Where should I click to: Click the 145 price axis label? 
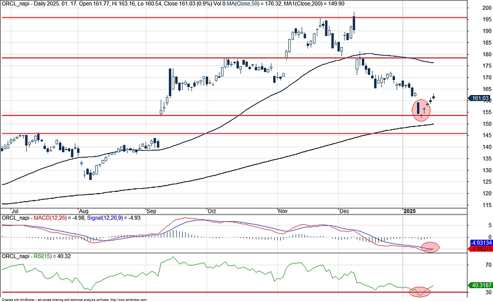pos(487,135)
